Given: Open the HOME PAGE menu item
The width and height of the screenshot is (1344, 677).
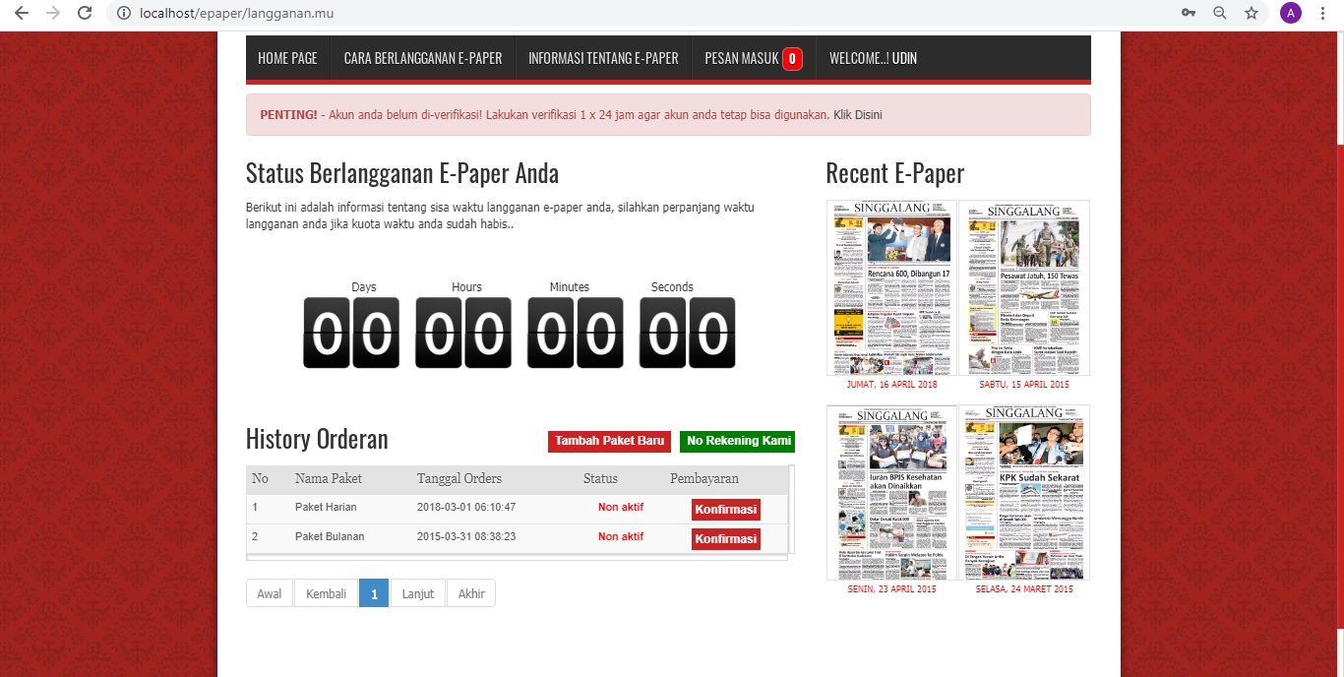Looking at the screenshot, I should [x=287, y=59].
